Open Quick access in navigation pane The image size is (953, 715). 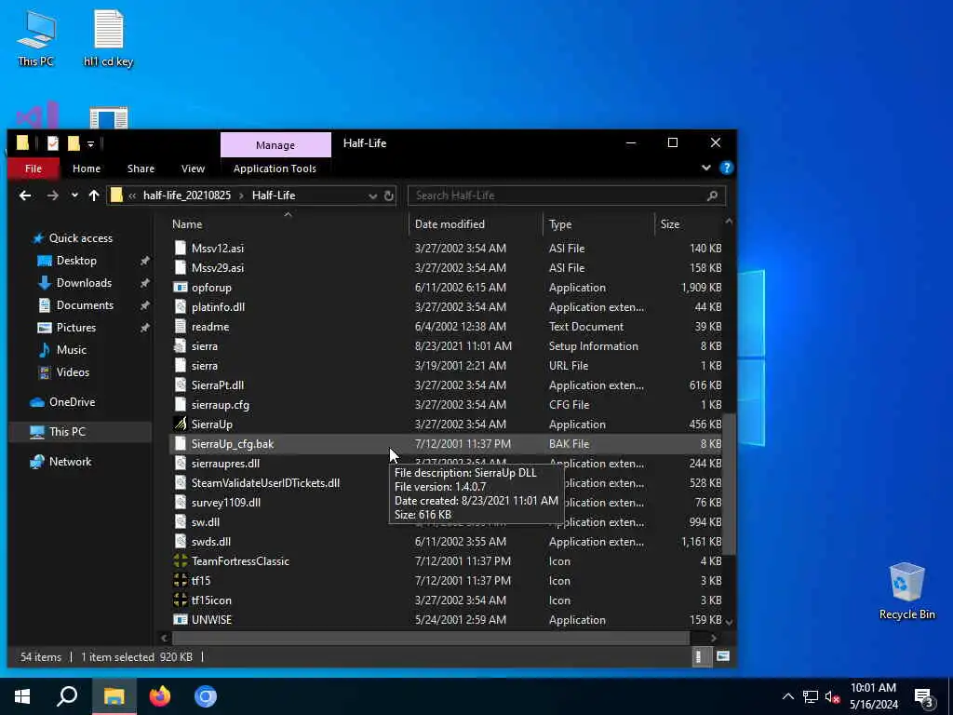pyautogui.click(x=80, y=238)
